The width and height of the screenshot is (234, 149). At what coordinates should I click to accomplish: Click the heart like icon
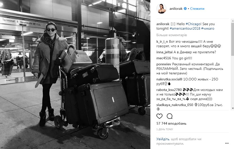pyautogui.click(x=159, y=116)
